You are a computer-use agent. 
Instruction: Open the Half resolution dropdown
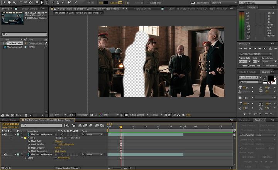coord(111,115)
